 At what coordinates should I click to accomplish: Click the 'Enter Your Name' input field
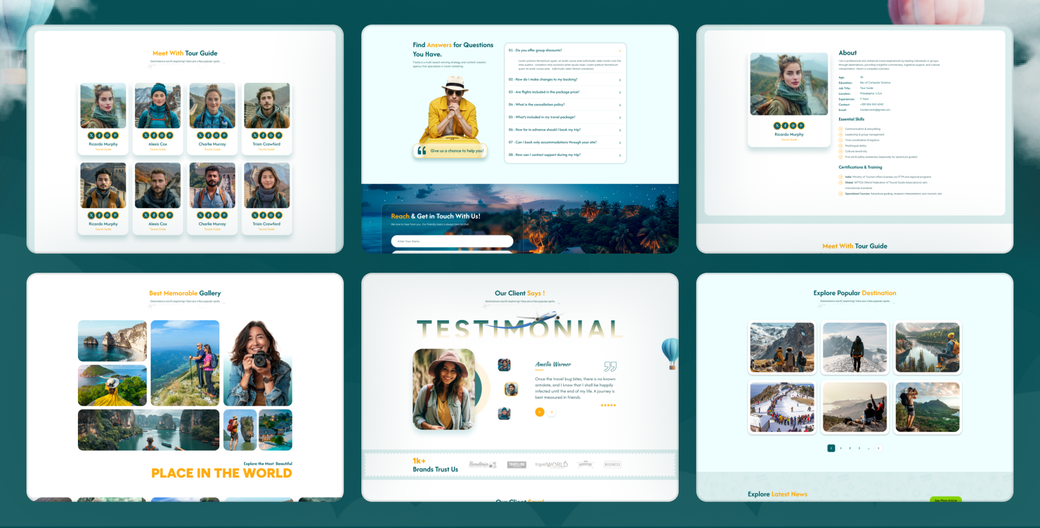coord(452,241)
